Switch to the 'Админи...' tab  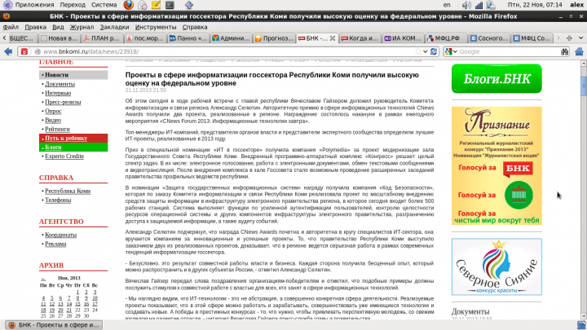click(231, 38)
